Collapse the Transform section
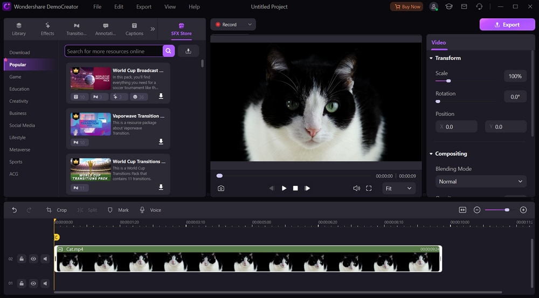The image size is (539, 298). [432, 58]
